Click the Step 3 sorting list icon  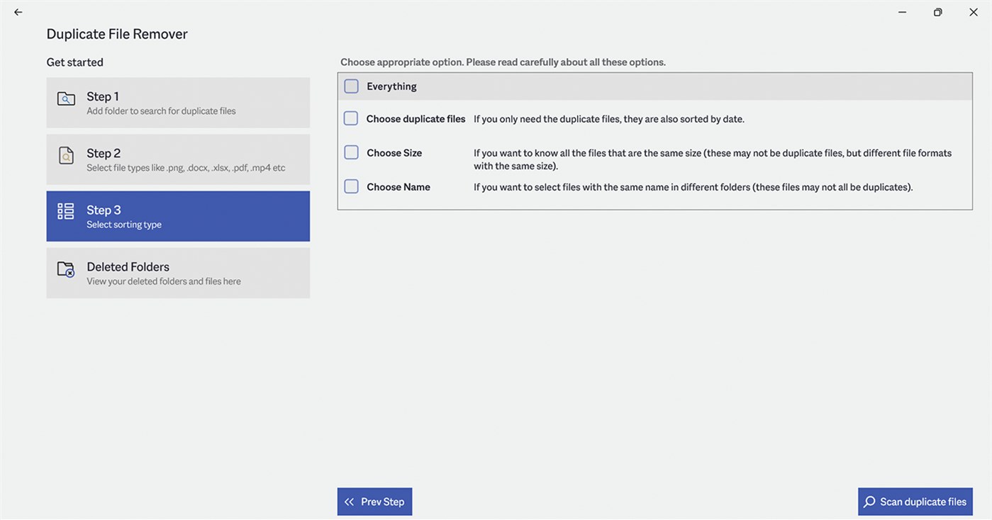(66, 211)
